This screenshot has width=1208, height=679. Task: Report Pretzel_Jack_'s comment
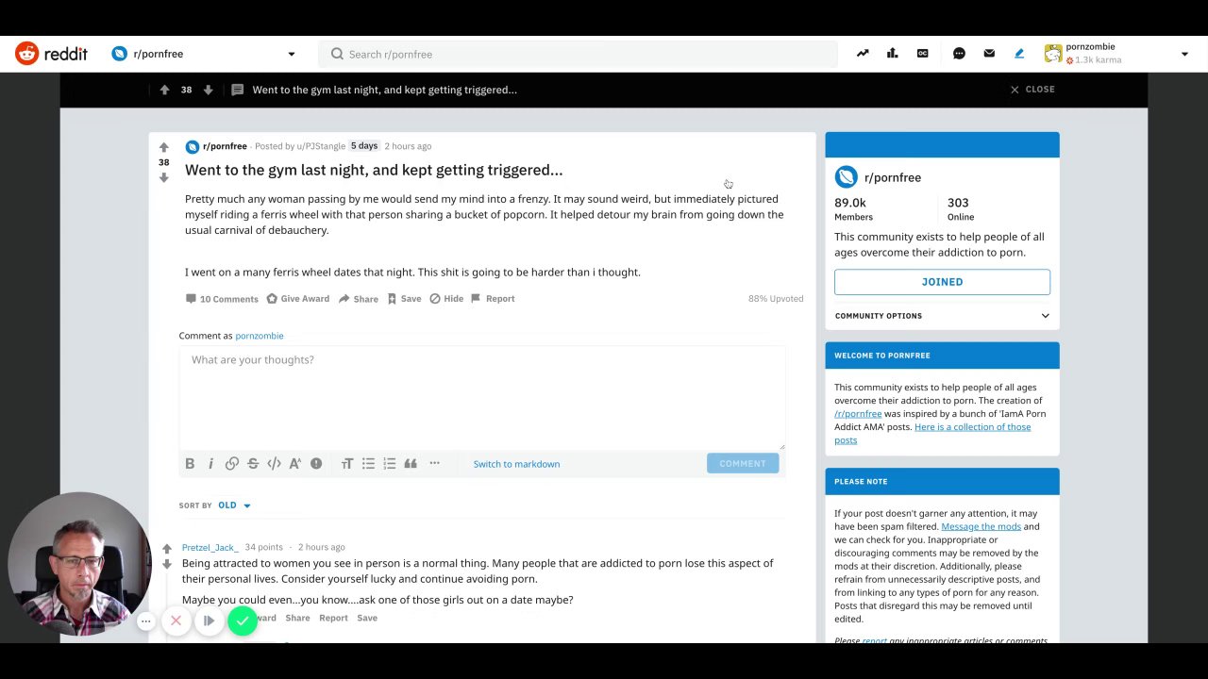click(x=333, y=618)
